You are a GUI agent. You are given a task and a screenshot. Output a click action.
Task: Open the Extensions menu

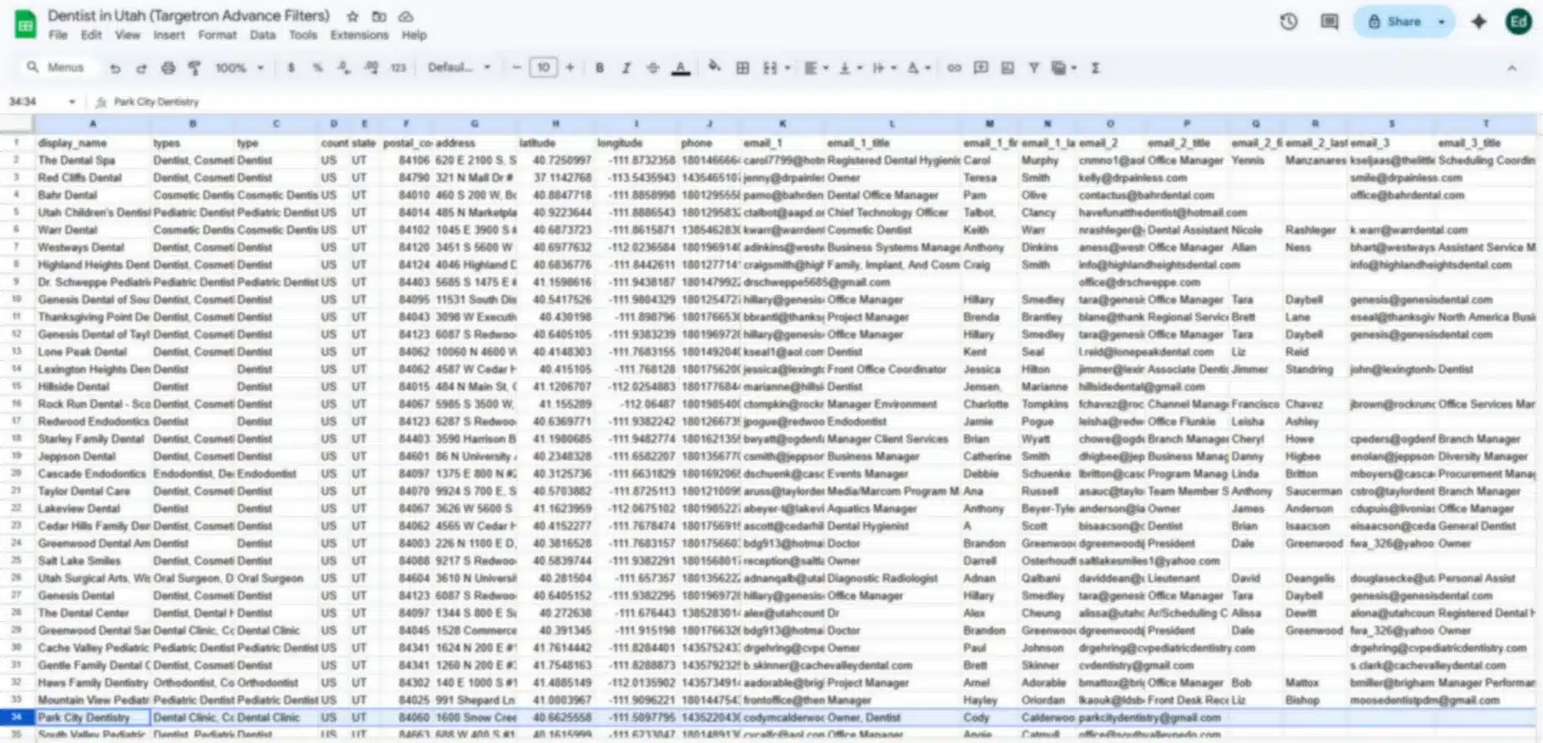(x=359, y=35)
